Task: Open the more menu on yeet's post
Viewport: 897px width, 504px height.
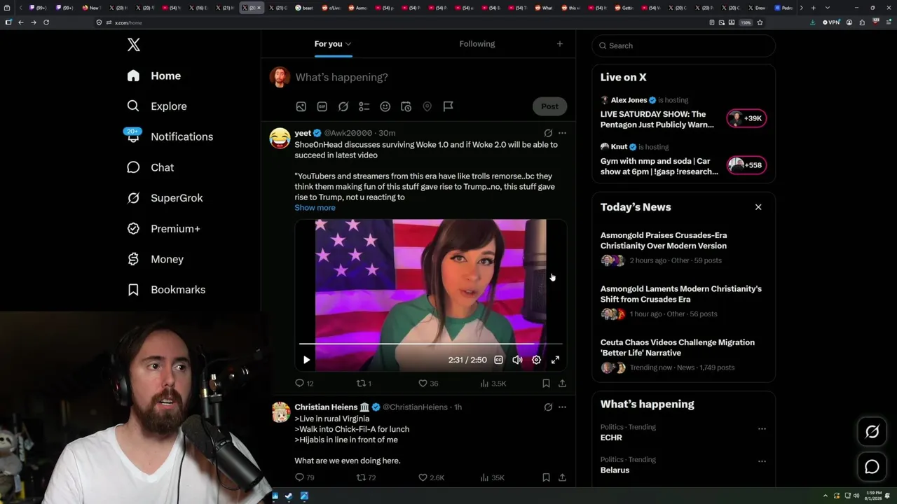Action: click(x=562, y=133)
